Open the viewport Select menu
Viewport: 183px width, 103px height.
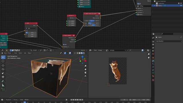point(20,53)
